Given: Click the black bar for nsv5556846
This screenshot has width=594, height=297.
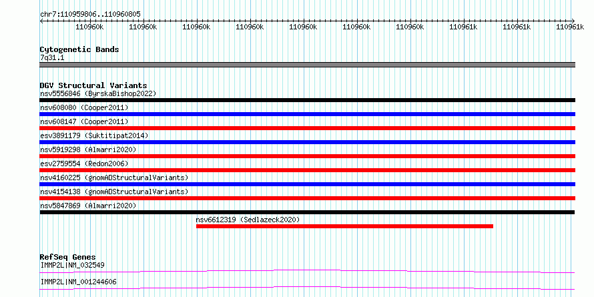Looking at the screenshot, I should (307, 100).
